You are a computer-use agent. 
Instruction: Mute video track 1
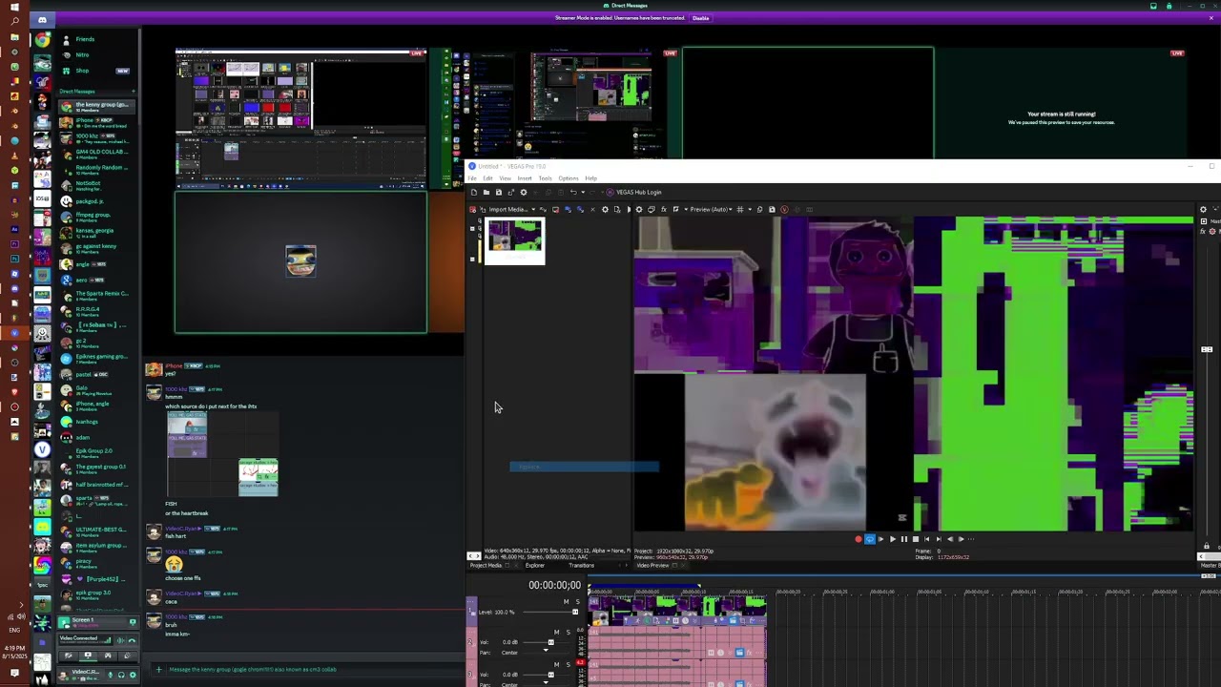point(566,602)
